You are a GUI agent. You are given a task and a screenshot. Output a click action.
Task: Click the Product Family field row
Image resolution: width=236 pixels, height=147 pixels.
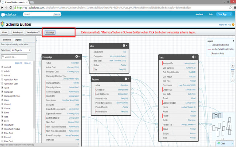pos(111,107)
